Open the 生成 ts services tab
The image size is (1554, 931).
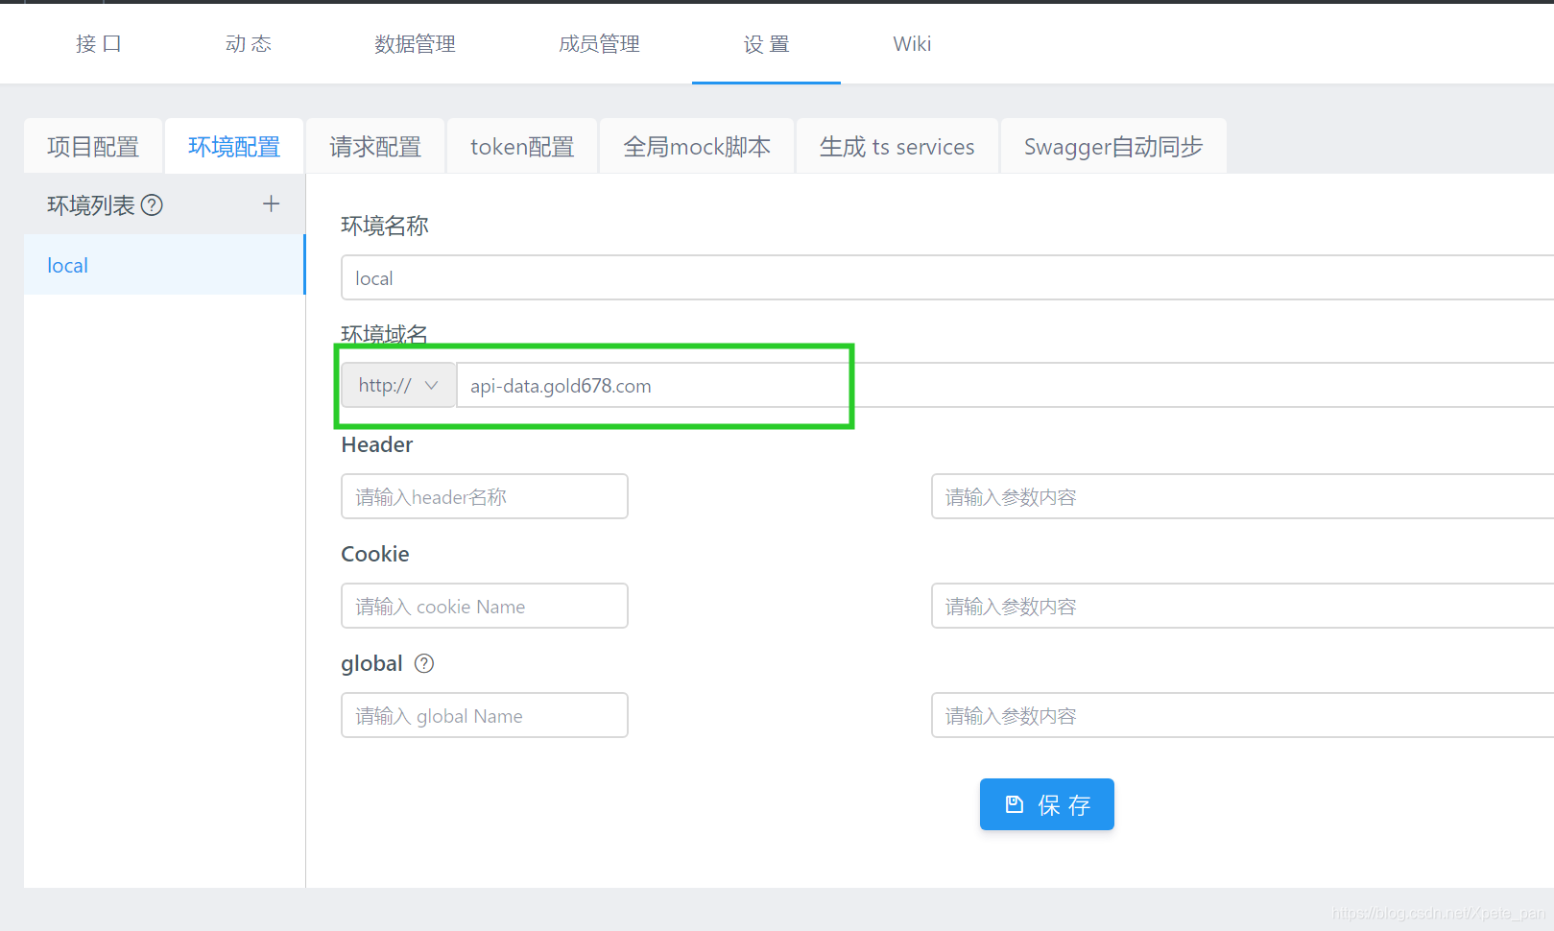pos(897,146)
